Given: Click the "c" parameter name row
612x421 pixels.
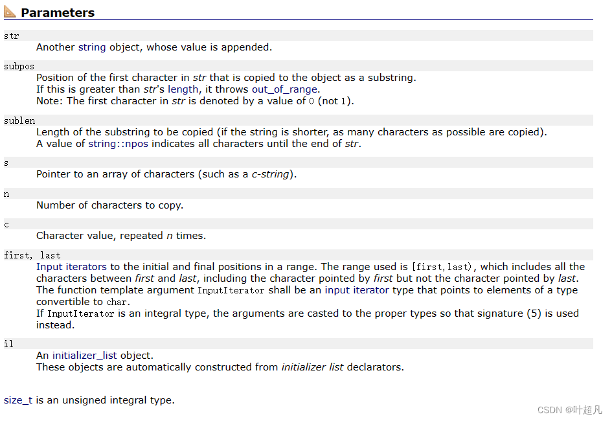Looking at the screenshot, I should (x=6, y=224).
